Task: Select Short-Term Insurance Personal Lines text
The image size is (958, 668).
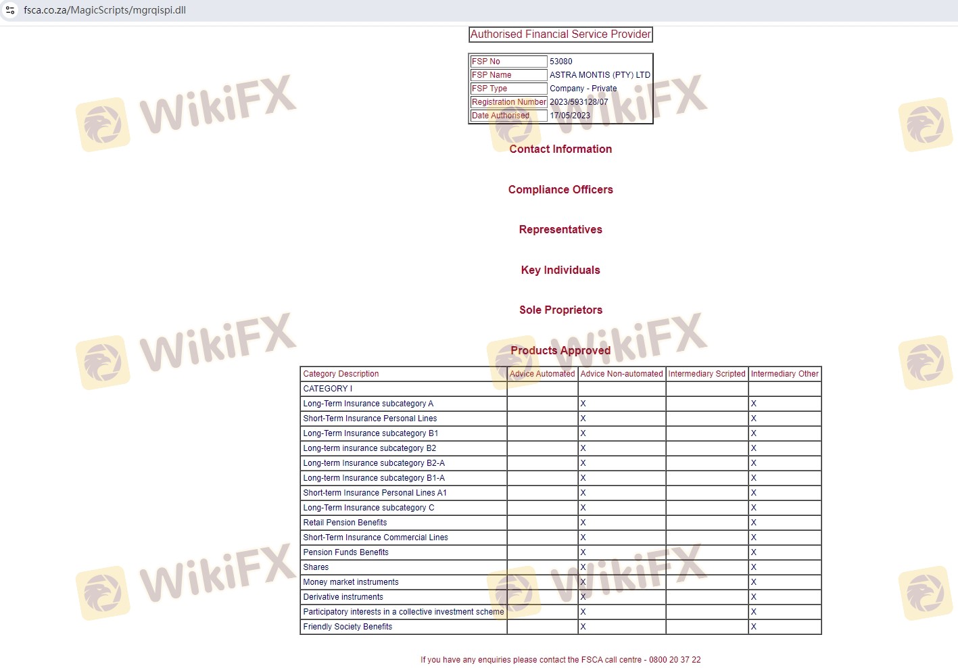Action: click(x=370, y=419)
